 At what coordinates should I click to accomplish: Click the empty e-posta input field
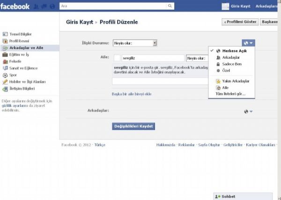click(x=160, y=81)
